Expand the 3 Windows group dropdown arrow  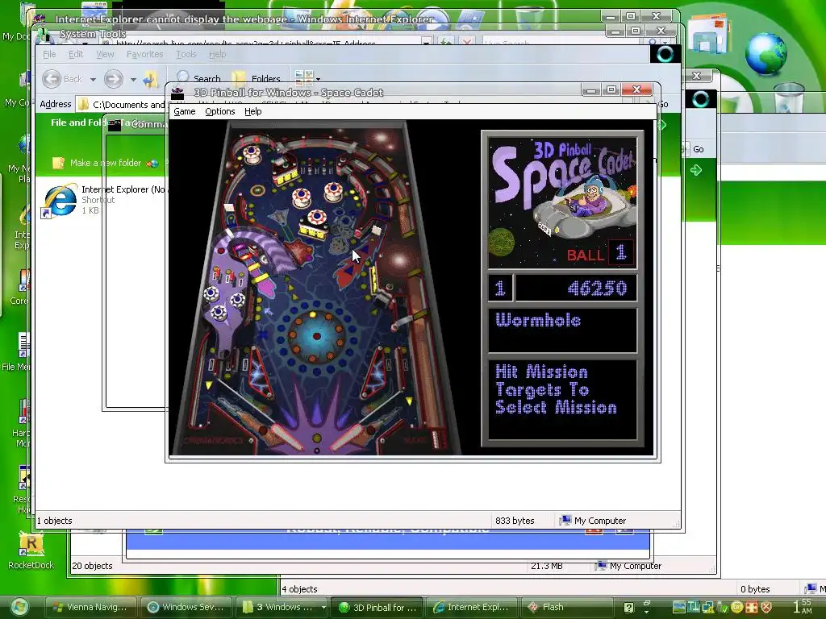tap(323, 608)
